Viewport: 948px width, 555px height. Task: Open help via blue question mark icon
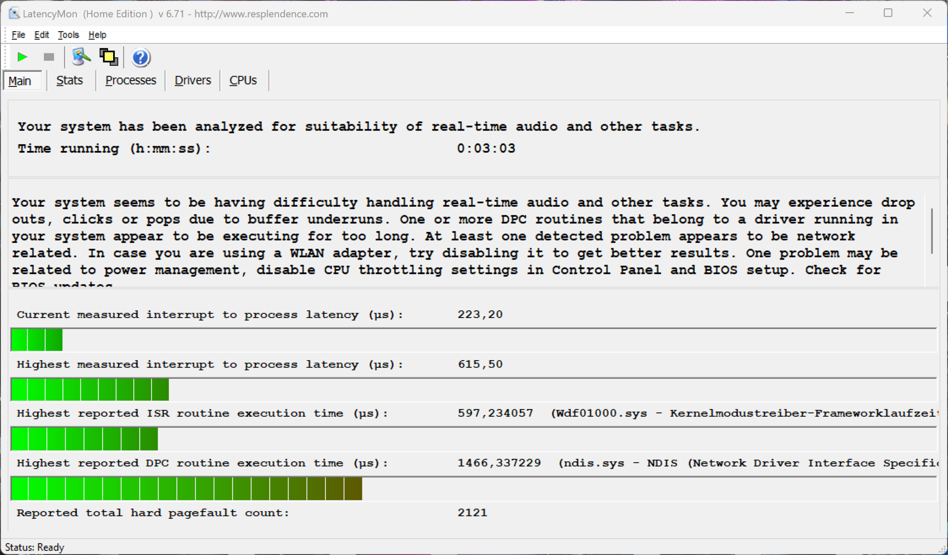(x=141, y=58)
